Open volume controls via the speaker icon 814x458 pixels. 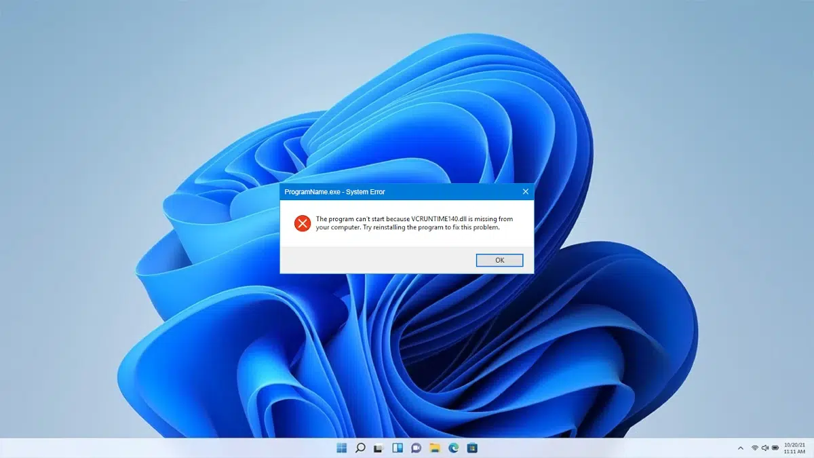tap(765, 448)
